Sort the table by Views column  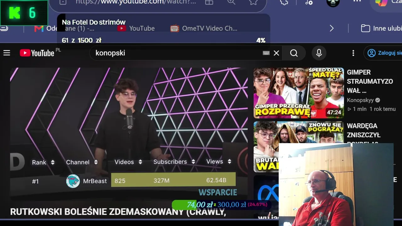(x=219, y=162)
